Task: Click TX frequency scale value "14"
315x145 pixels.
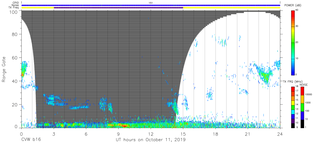Action: [297, 104]
